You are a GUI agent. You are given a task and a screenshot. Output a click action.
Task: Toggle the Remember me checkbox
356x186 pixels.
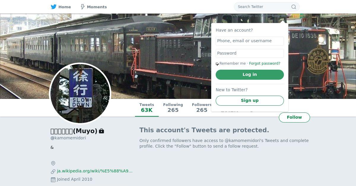click(217, 64)
